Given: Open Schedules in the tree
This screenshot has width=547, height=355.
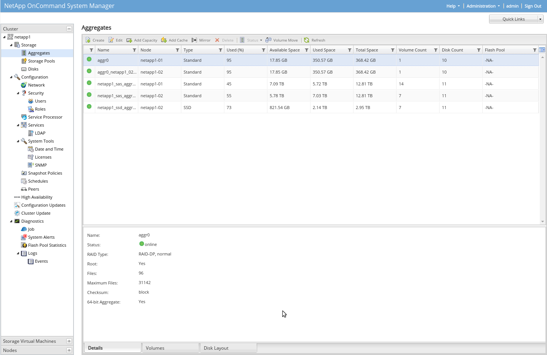Looking at the screenshot, I should [x=38, y=181].
